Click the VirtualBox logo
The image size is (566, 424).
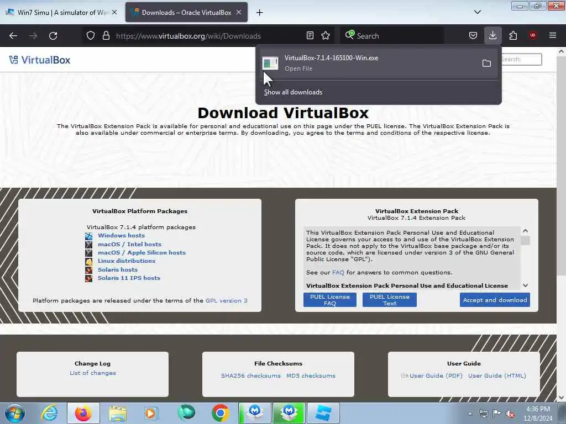pos(40,60)
